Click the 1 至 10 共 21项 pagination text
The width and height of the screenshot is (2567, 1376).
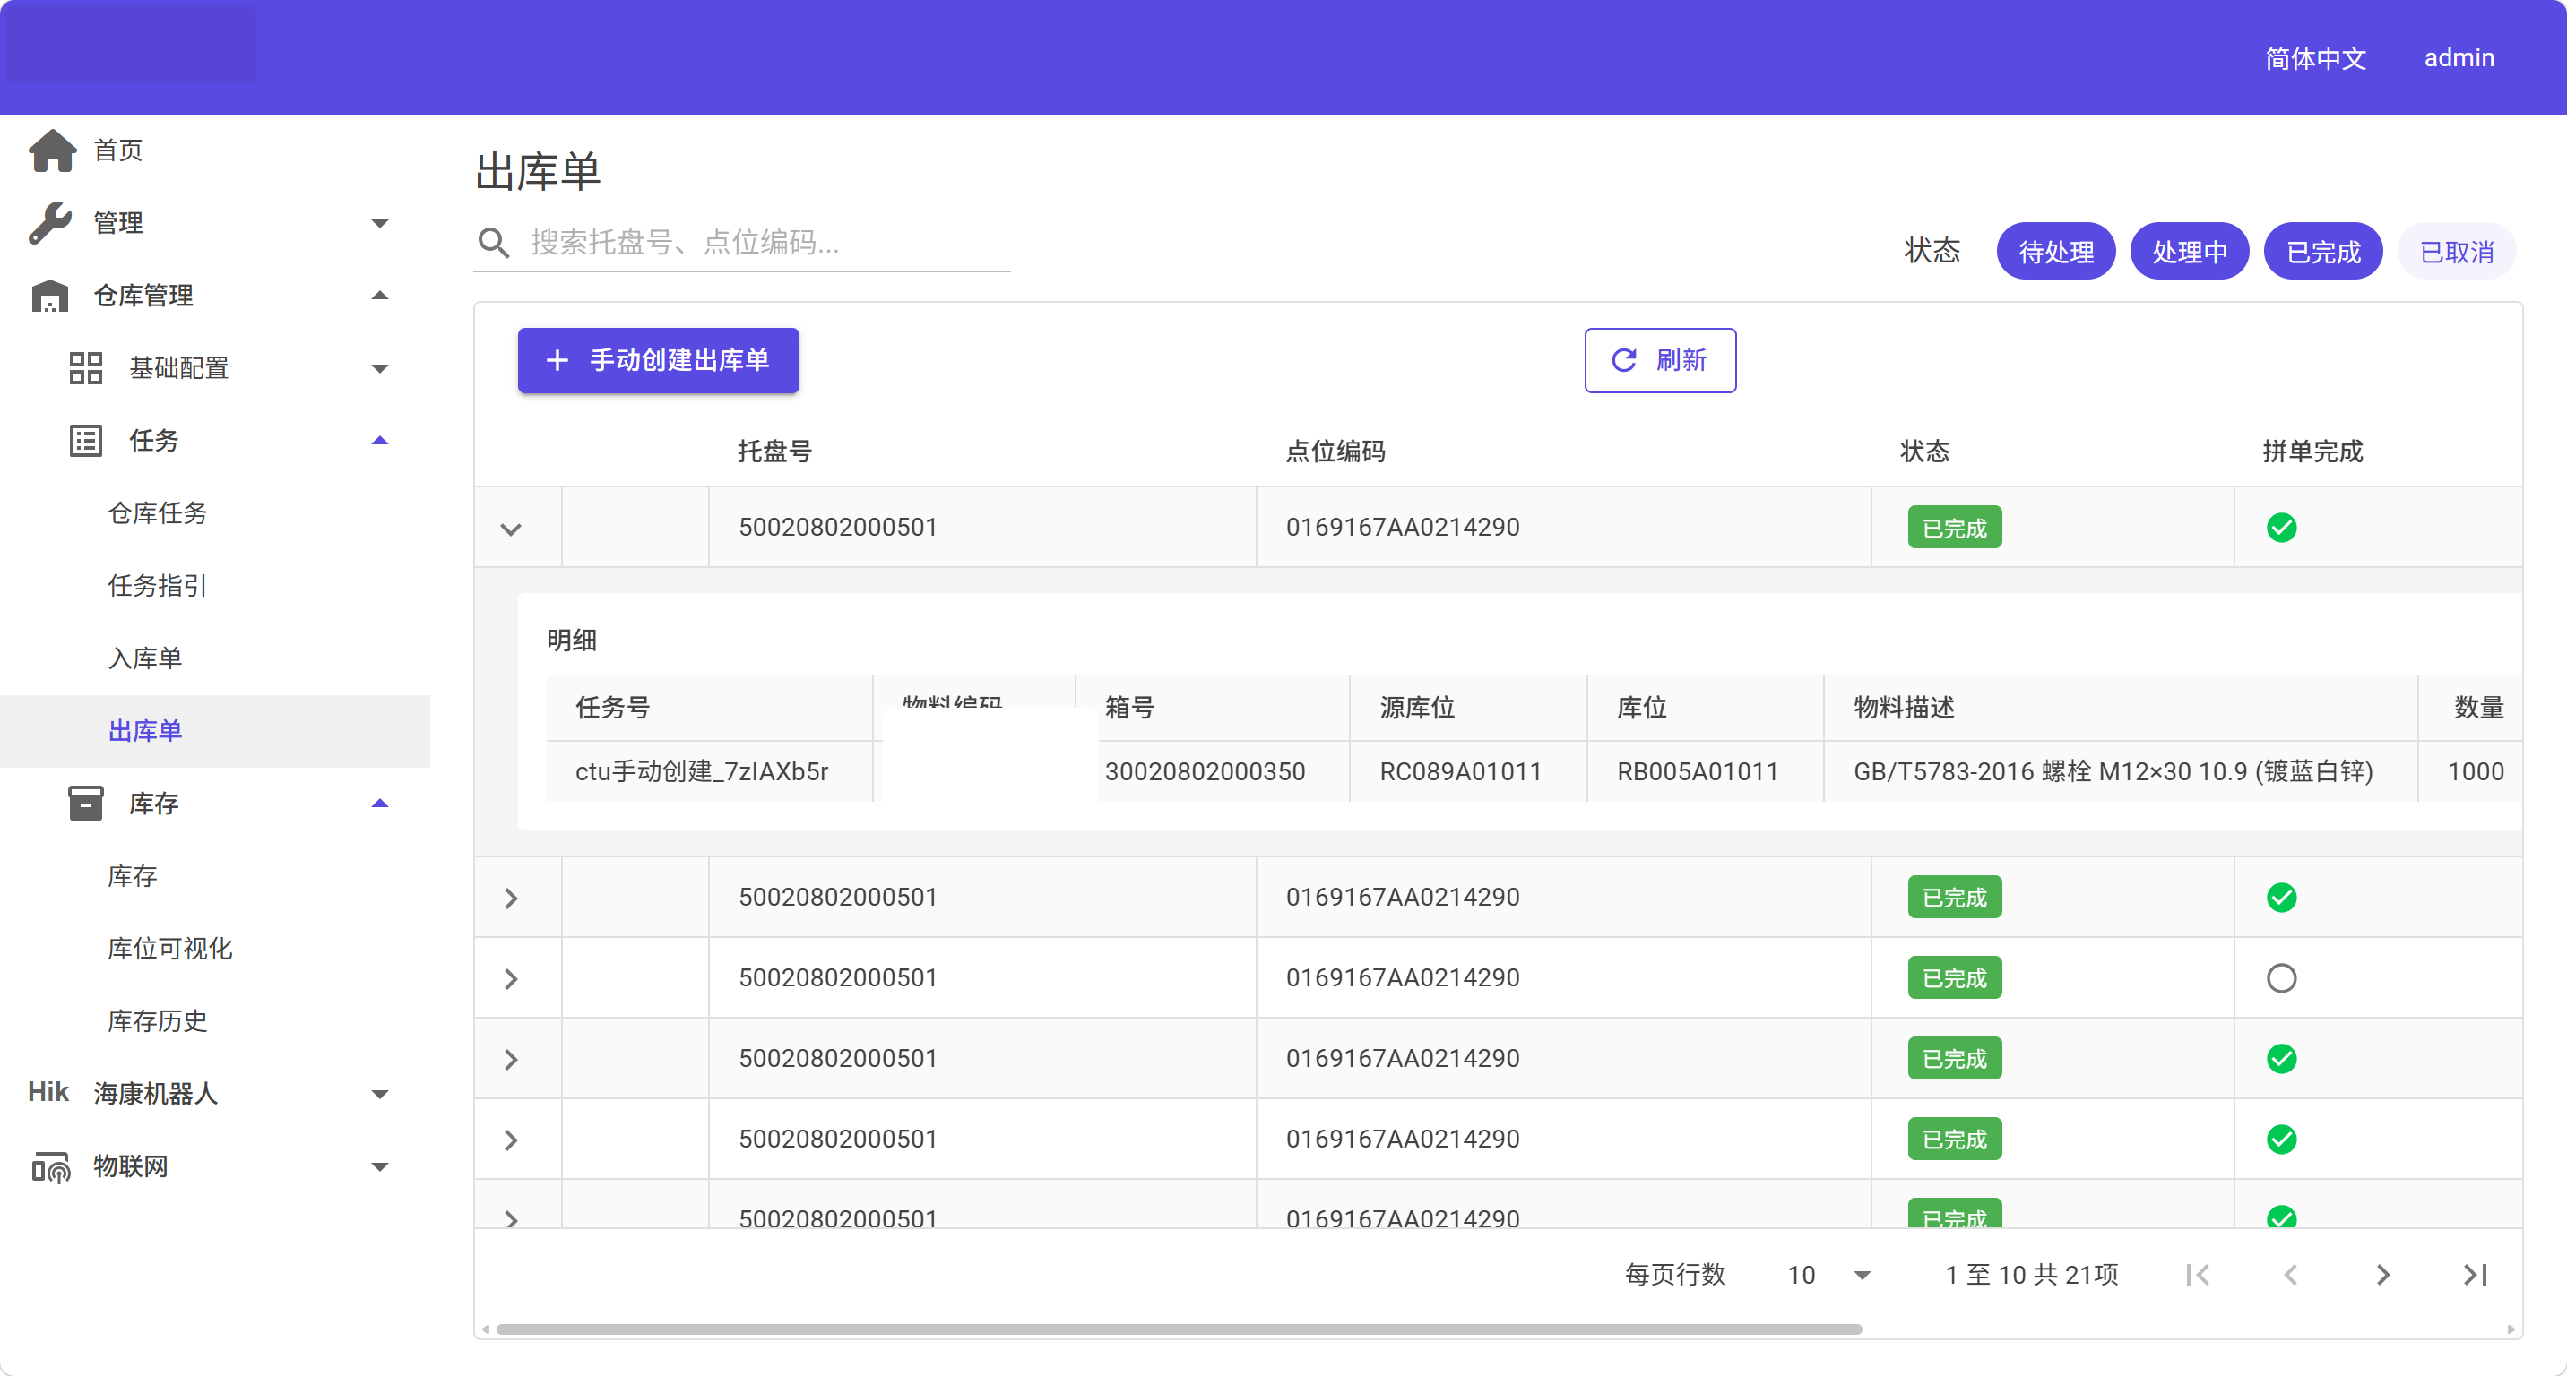pyautogui.click(x=2031, y=1276)
